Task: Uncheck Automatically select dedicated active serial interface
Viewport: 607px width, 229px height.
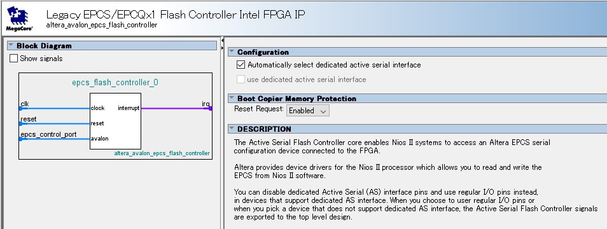Action: (241, 65)
